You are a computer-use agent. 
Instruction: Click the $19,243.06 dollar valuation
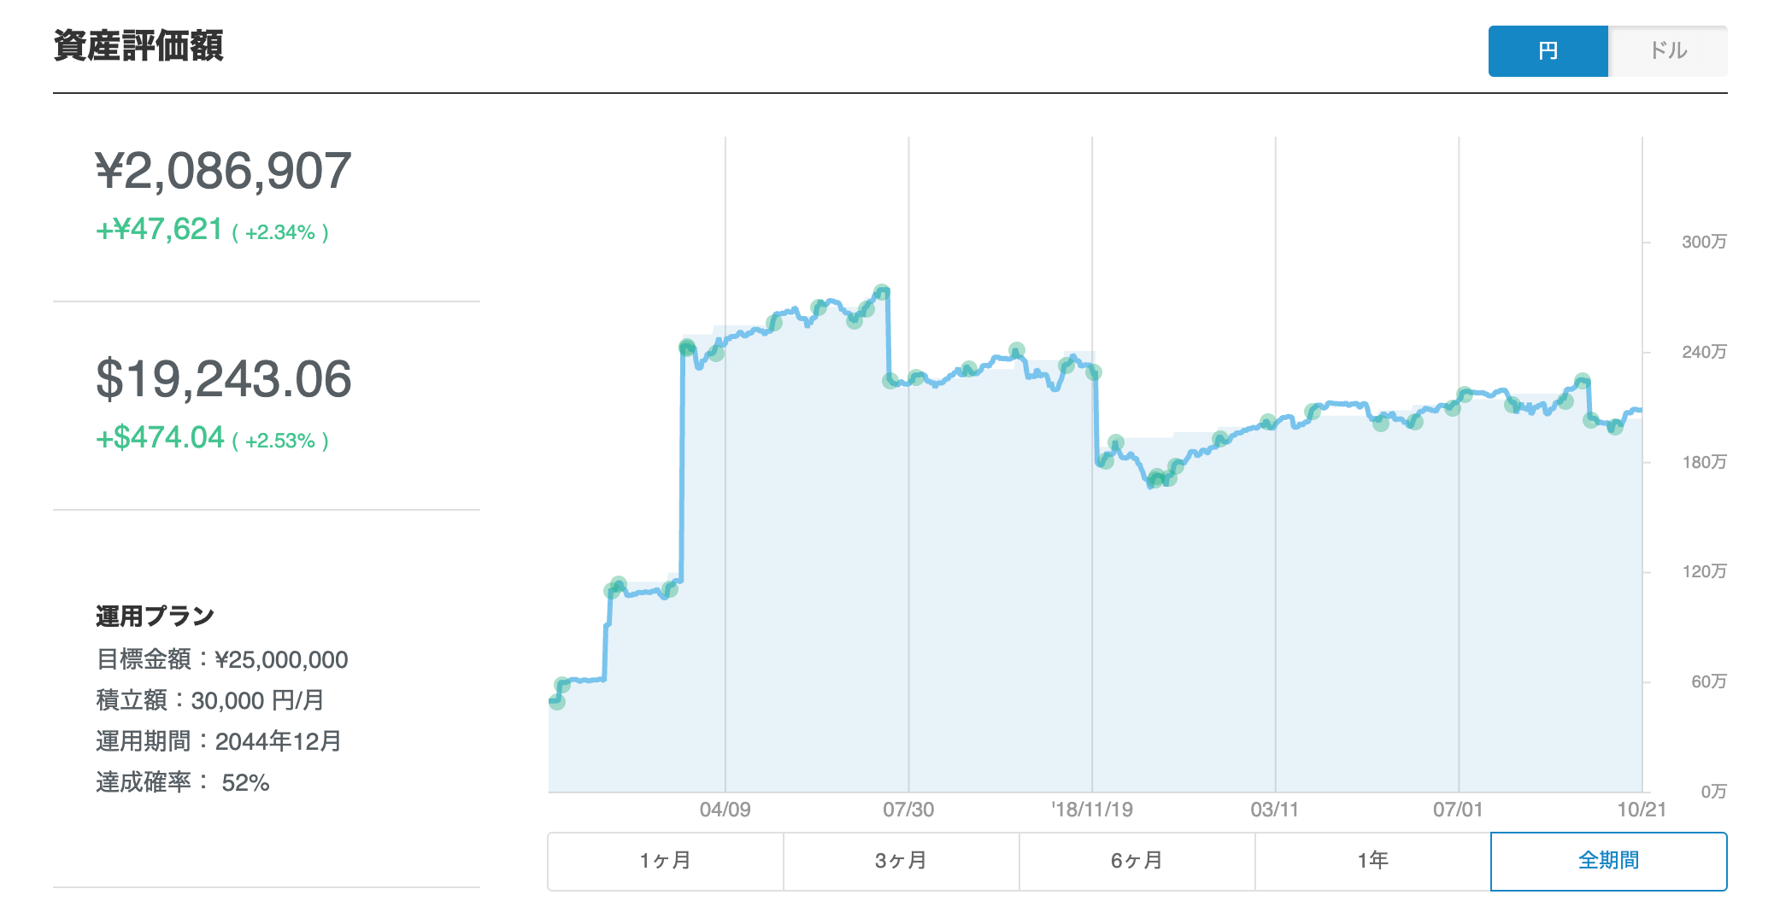point(223,379)
